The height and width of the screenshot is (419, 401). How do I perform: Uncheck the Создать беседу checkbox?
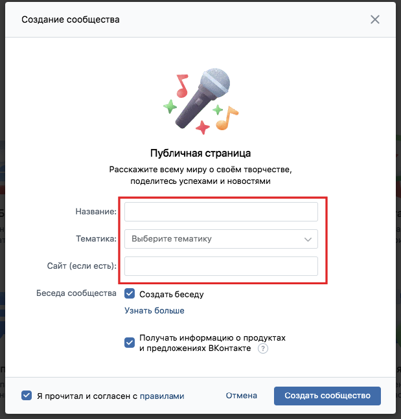130,293
